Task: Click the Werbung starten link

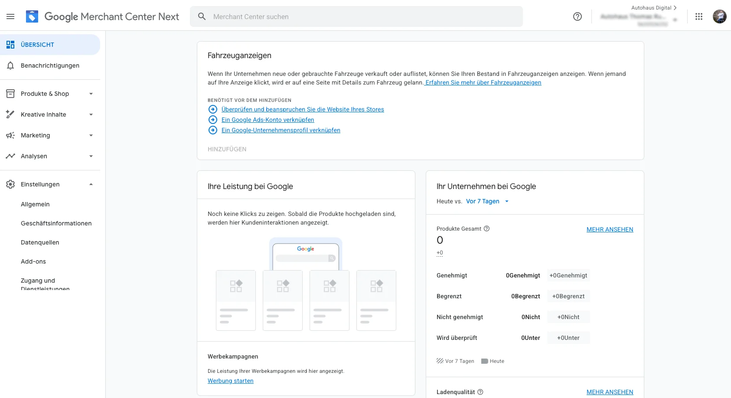Action: pos(230,381)
